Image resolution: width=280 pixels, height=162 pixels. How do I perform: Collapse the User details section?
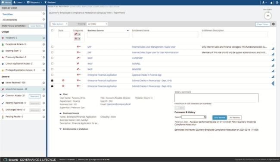click(x=60, y=94)
